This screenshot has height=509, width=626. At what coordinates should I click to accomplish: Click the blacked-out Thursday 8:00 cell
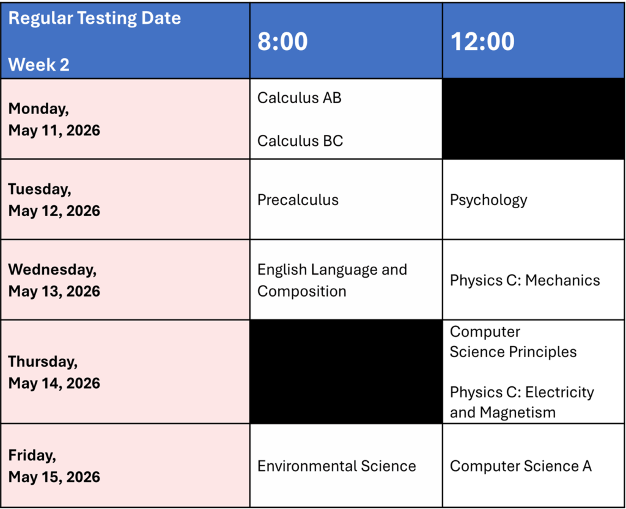click(x=345, y=372)
